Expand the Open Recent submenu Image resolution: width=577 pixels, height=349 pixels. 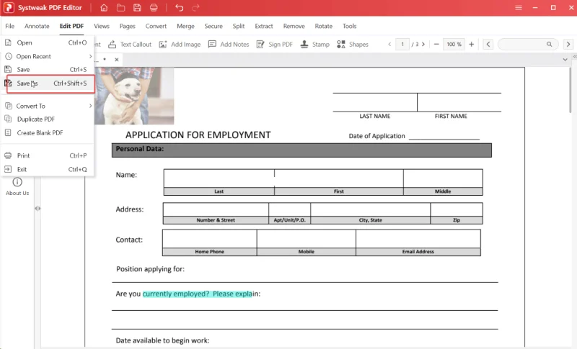pyautogui.click(x=90, y=56)
